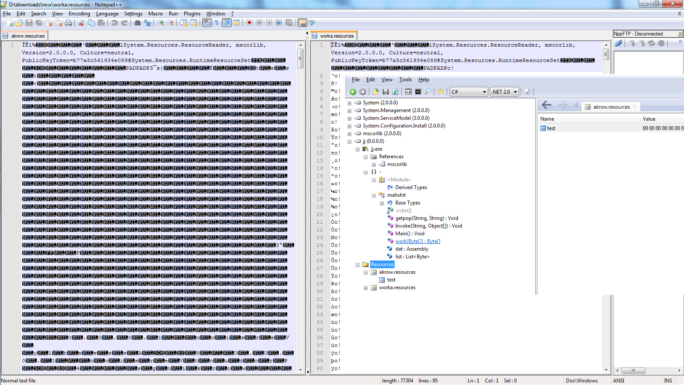
Task: Click the Save icon in Notepad++ toolbar
Action: [x=29, y=23]
